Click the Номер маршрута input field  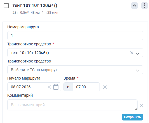[x=75, y=36]
